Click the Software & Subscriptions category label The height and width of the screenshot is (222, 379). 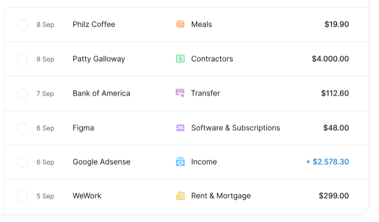pos(235,128)
